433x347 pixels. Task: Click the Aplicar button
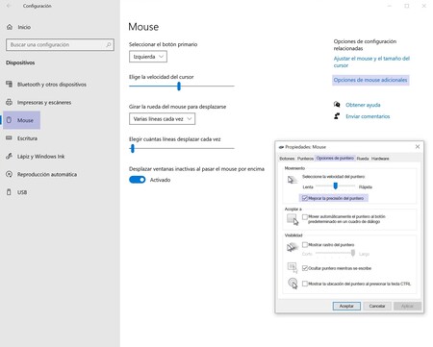[x=407, y=306]
